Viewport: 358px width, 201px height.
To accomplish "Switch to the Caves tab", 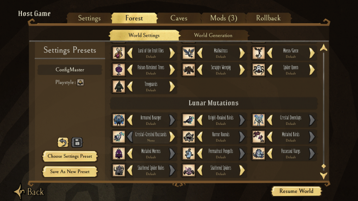I will 179,18.
